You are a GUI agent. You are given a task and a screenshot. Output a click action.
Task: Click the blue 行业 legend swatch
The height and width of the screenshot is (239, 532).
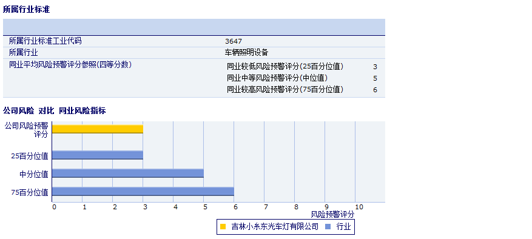[x=328, y=226]
